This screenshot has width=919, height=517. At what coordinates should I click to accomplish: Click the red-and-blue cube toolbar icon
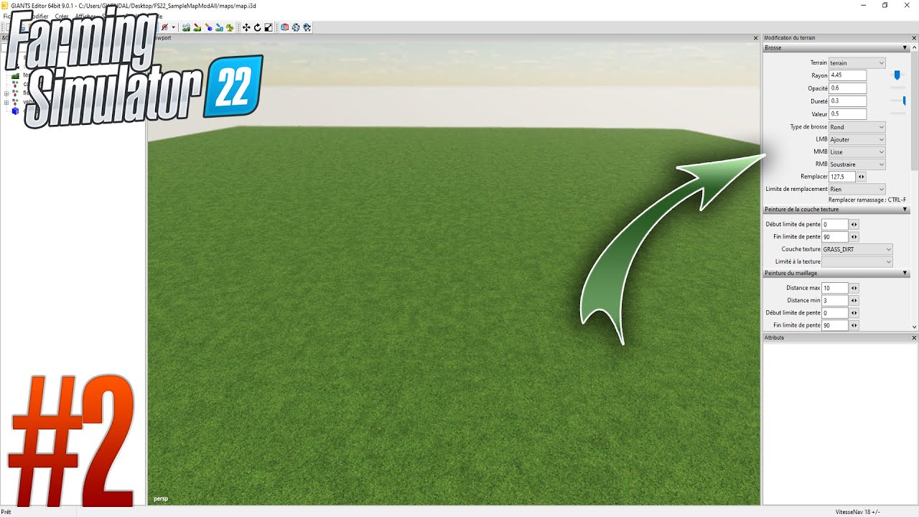tap(284, 27)
